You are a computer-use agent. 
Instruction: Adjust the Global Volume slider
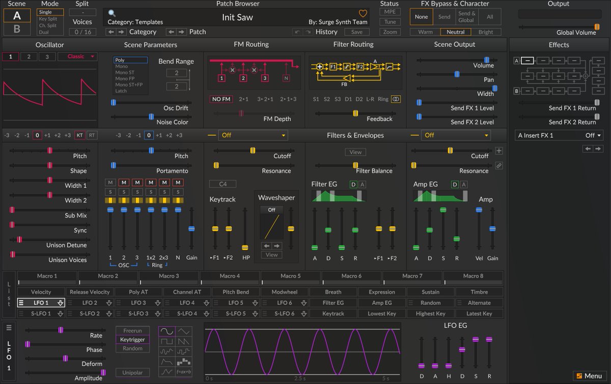559,27
